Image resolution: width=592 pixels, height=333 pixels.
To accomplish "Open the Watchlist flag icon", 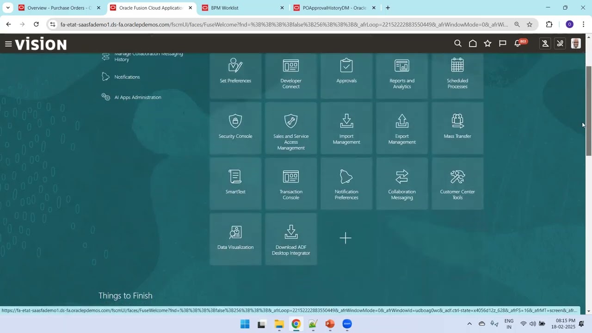I will (x=502, y=43).
